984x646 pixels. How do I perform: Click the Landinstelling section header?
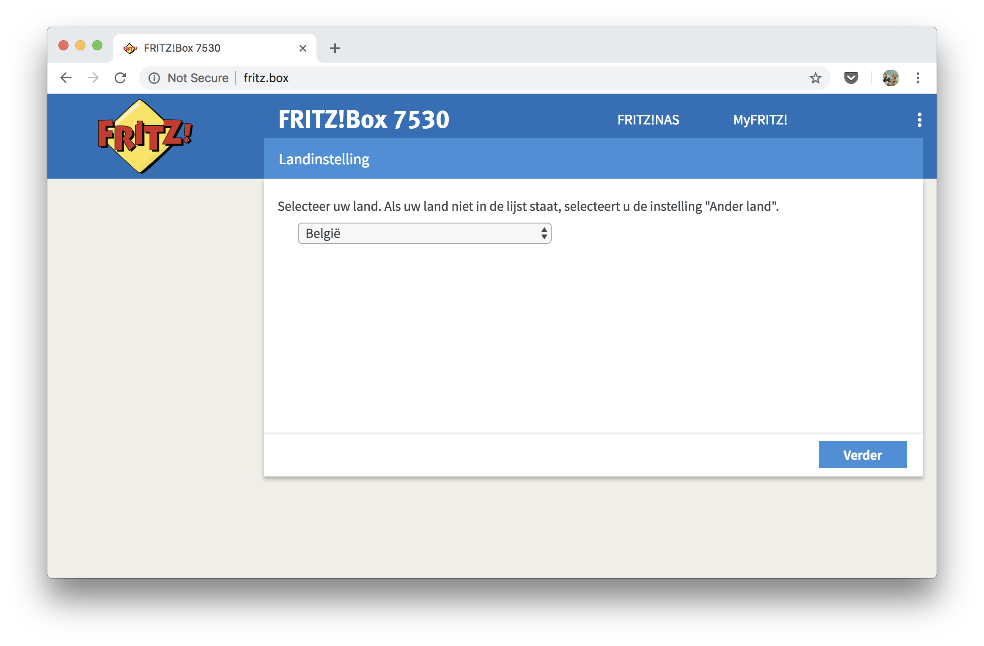click(324, 159)
